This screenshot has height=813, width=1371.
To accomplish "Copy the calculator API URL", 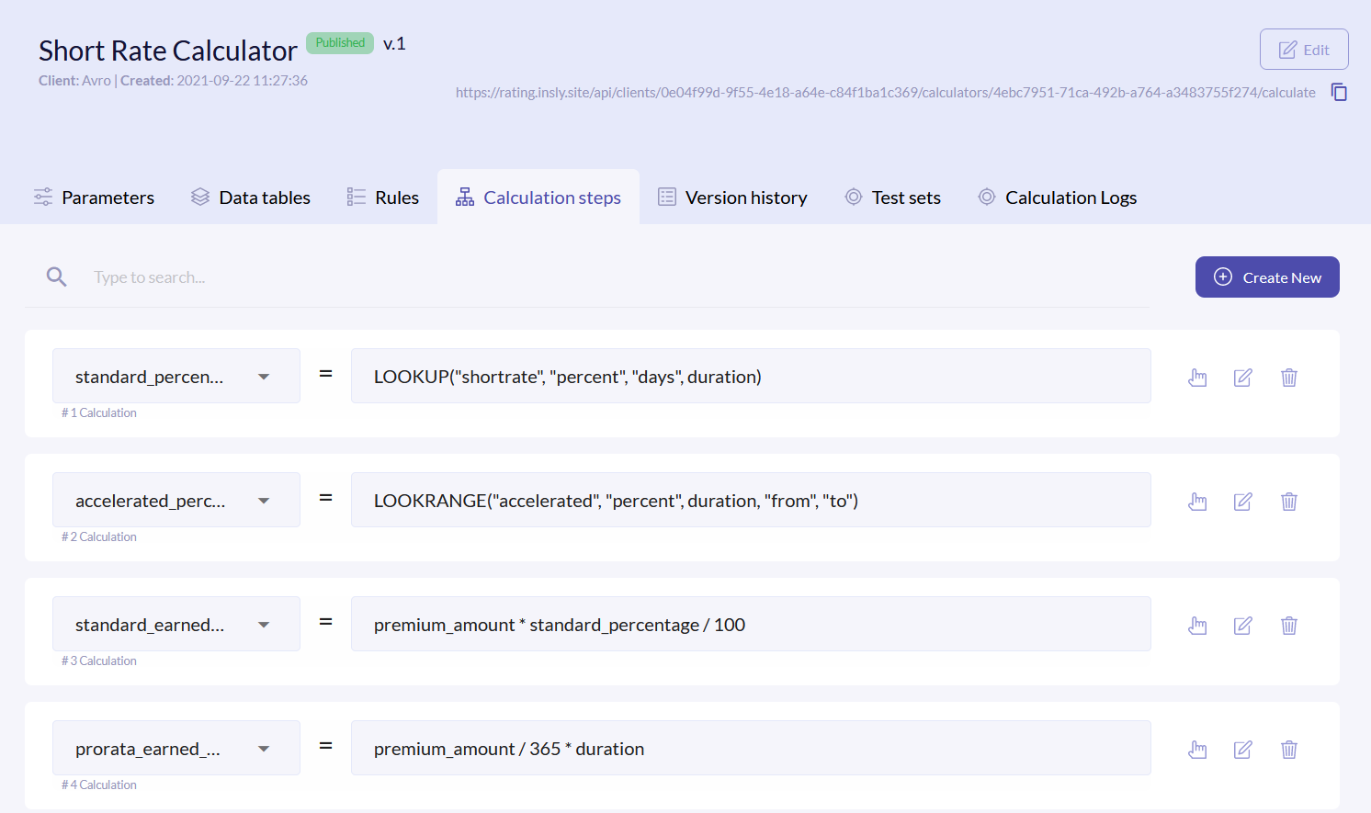I will [1339, 92].
